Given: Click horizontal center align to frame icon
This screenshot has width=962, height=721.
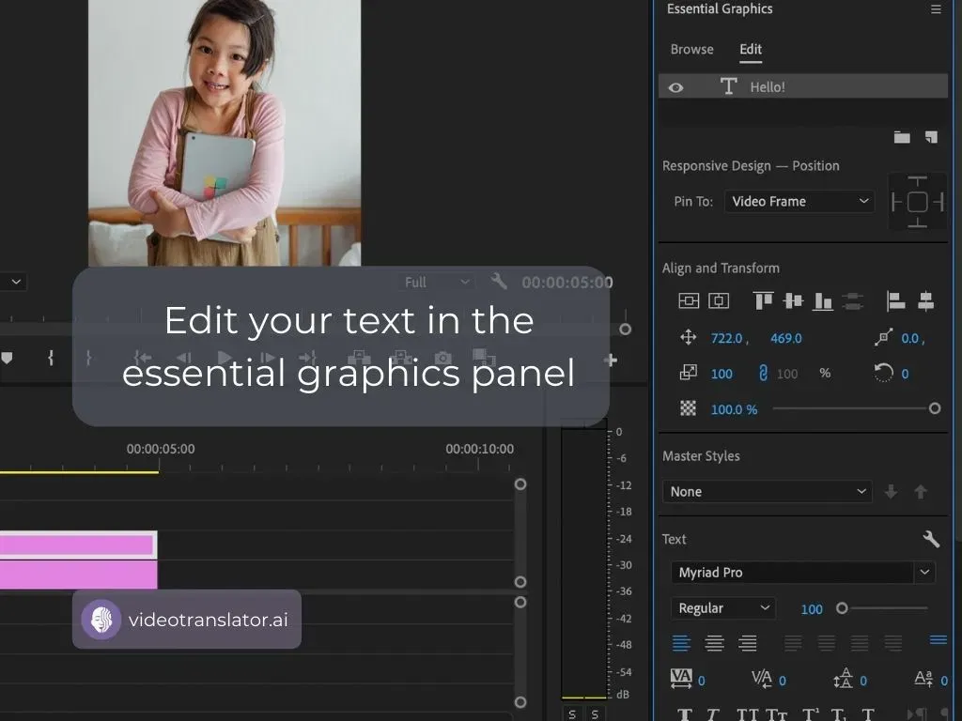Looking at the screenshot, I should pos(719,300).
